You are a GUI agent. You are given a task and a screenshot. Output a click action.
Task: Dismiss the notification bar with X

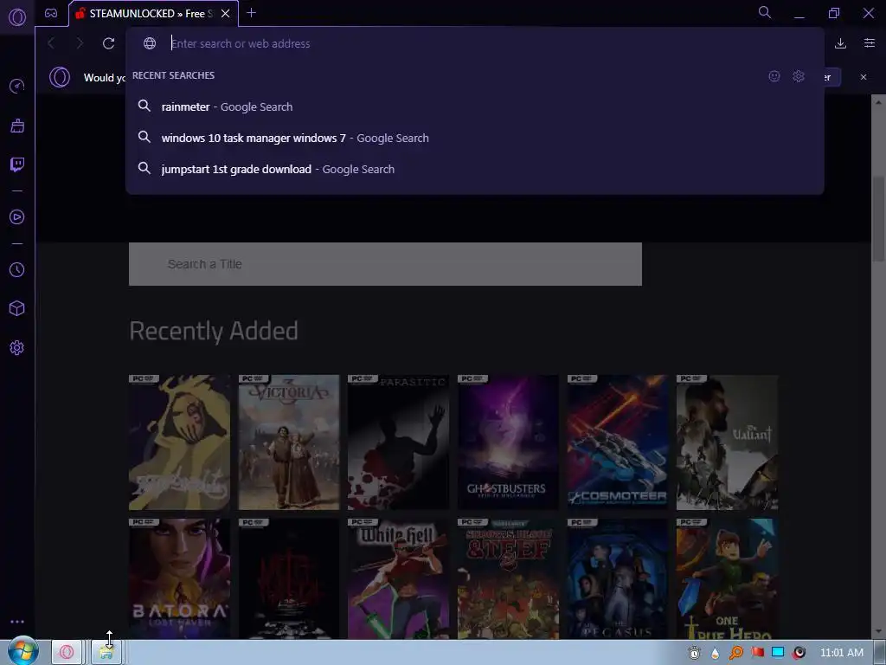(864, 77)
